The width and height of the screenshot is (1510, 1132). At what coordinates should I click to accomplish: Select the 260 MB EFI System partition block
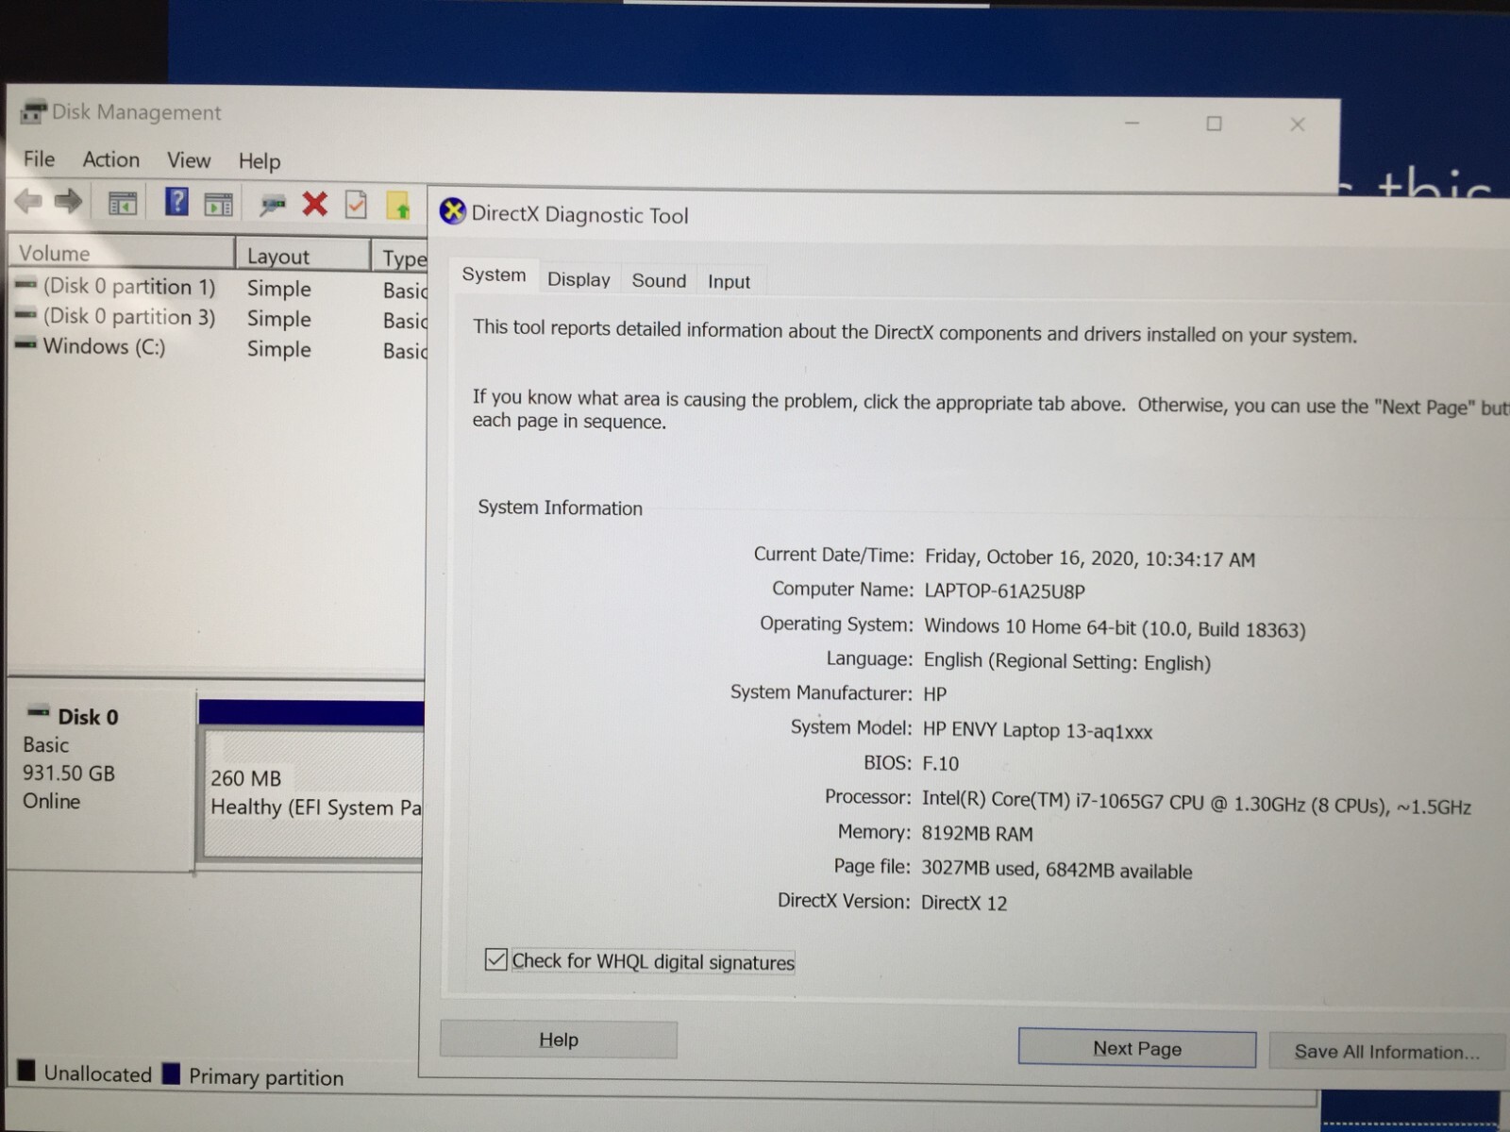pos(313,792)
